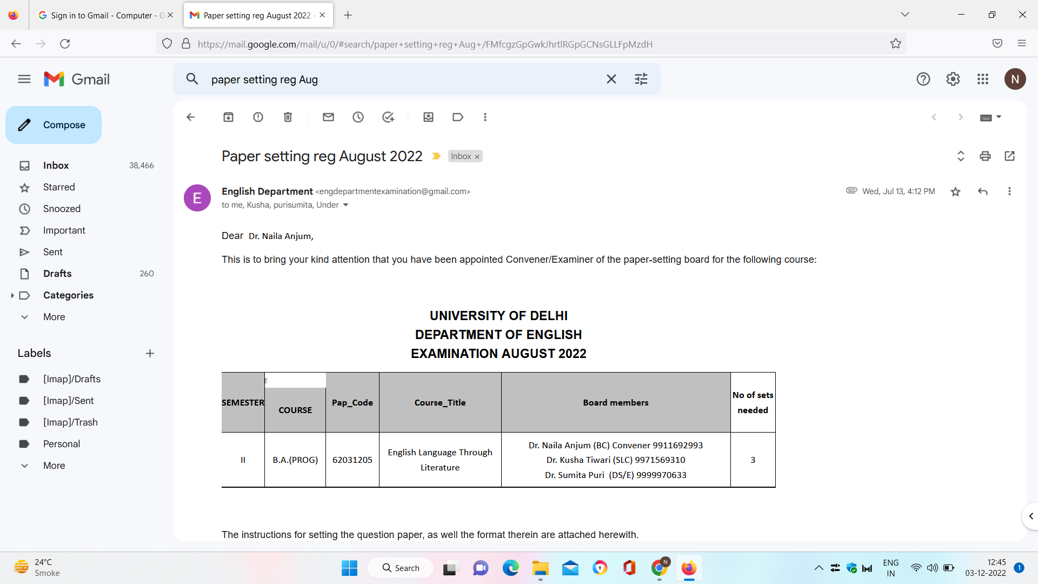Open weather widget 24°C Smoke
The image size is (1038, 584).
click(38, 568)
